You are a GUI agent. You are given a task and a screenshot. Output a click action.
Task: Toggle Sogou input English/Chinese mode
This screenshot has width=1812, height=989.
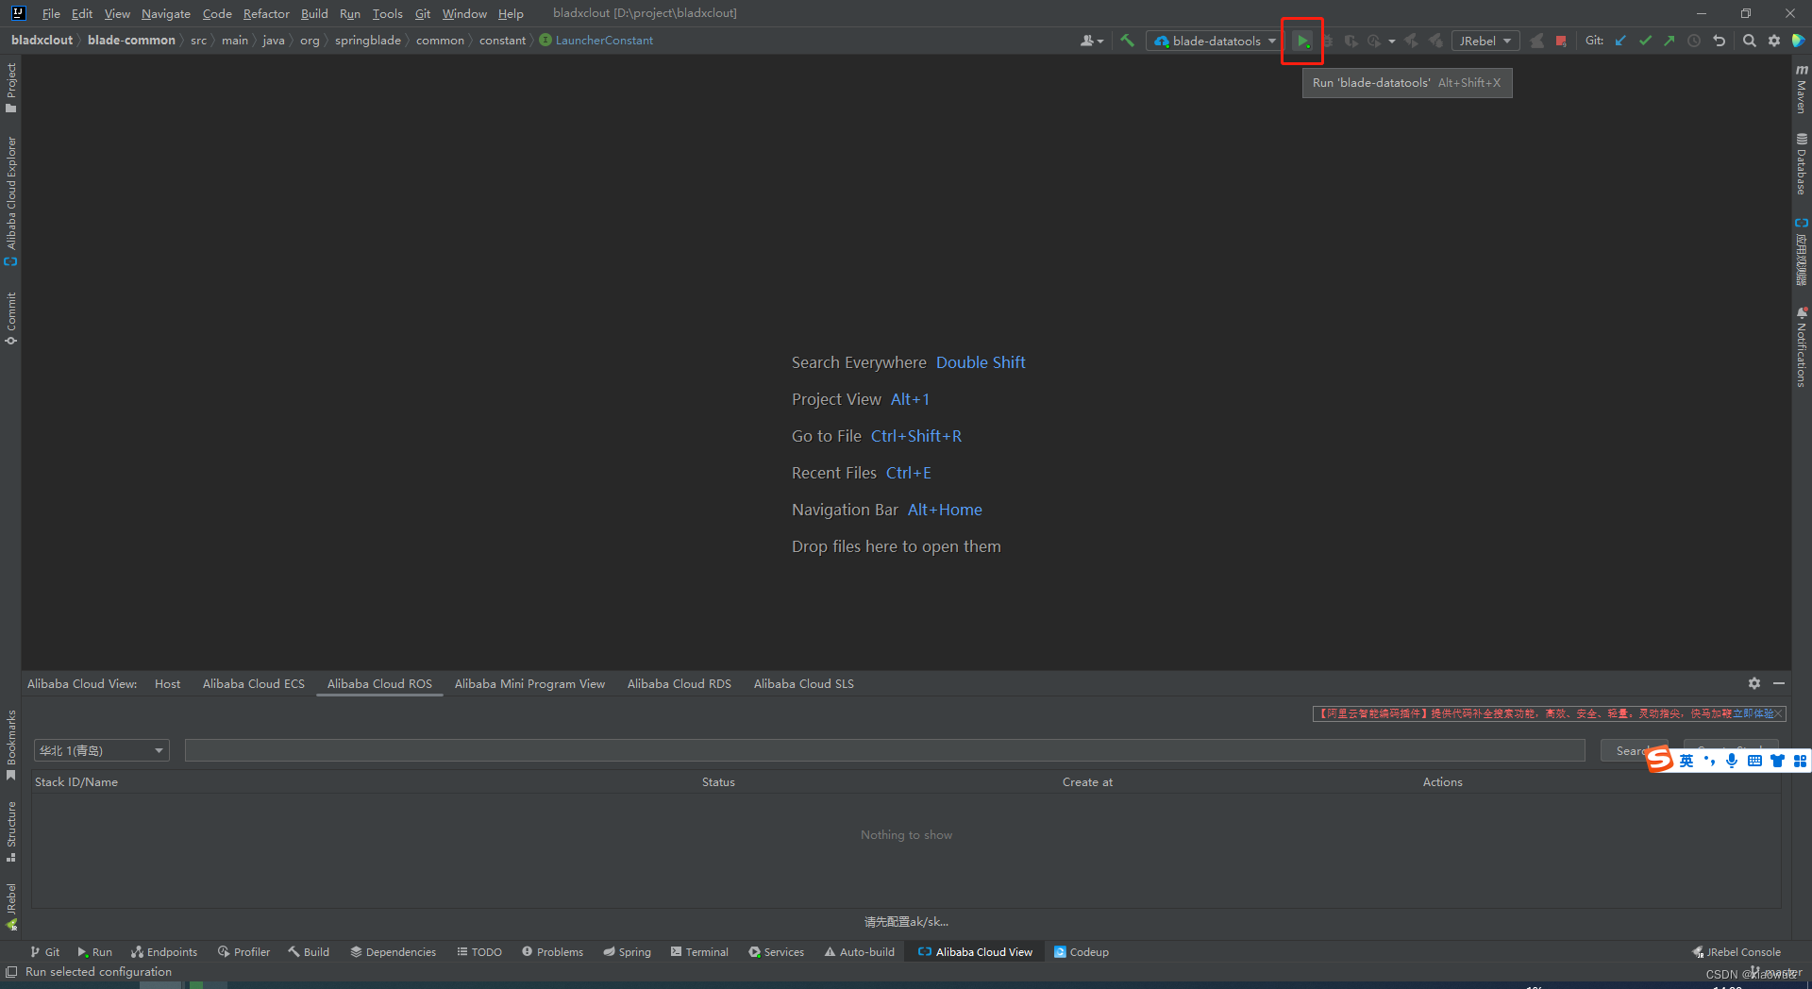[x=1686, y=761]
